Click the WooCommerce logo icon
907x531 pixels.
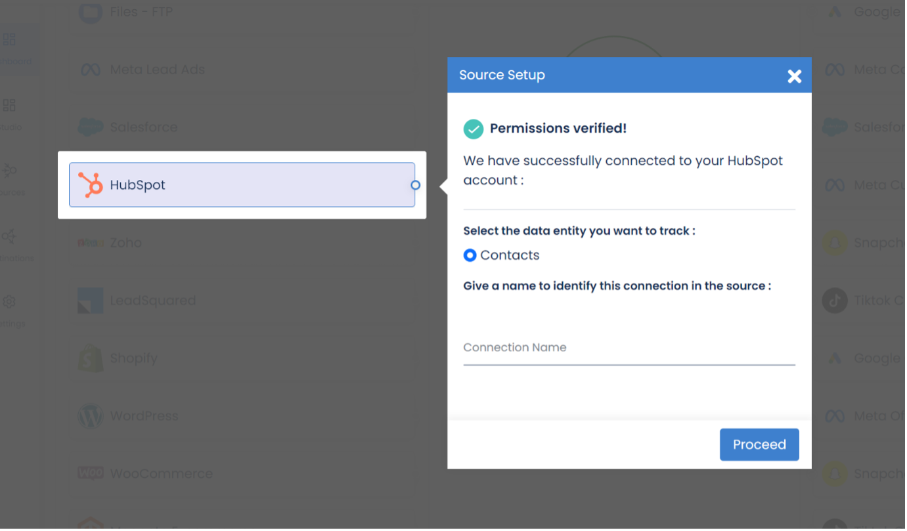coord(91,474)
